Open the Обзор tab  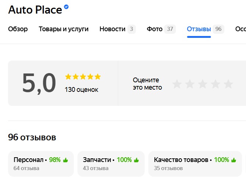click(x=18, y=29)
